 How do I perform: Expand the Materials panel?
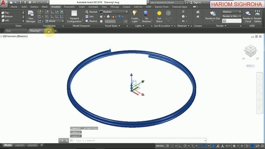pyautogui.click(x=183, y=26)
